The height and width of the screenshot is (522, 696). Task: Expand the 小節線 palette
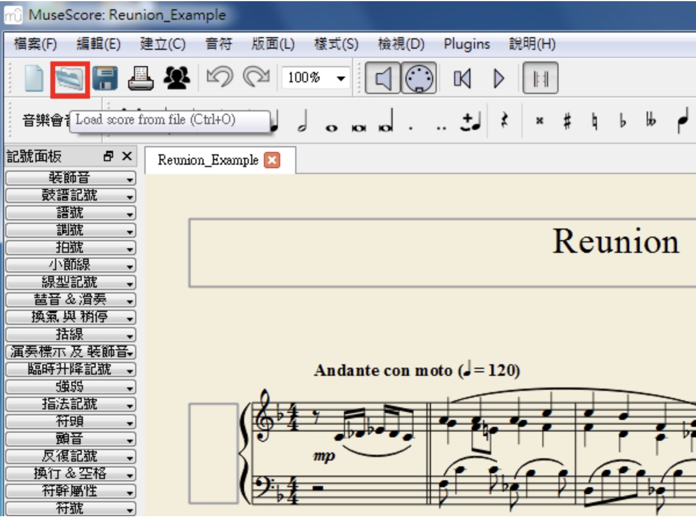(70, 265)
